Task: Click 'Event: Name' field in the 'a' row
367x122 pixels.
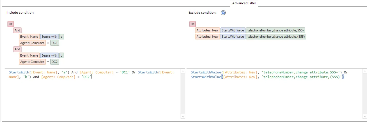Action: (29, 37)
